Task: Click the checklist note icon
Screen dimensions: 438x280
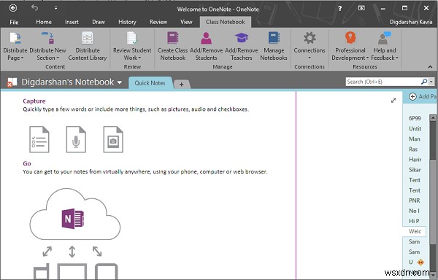Action: click(39, 139)
